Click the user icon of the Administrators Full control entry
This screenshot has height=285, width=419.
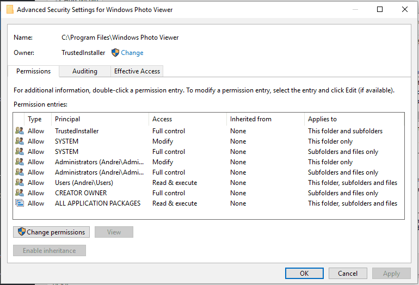pyautogui.click(x=20, y=172)
